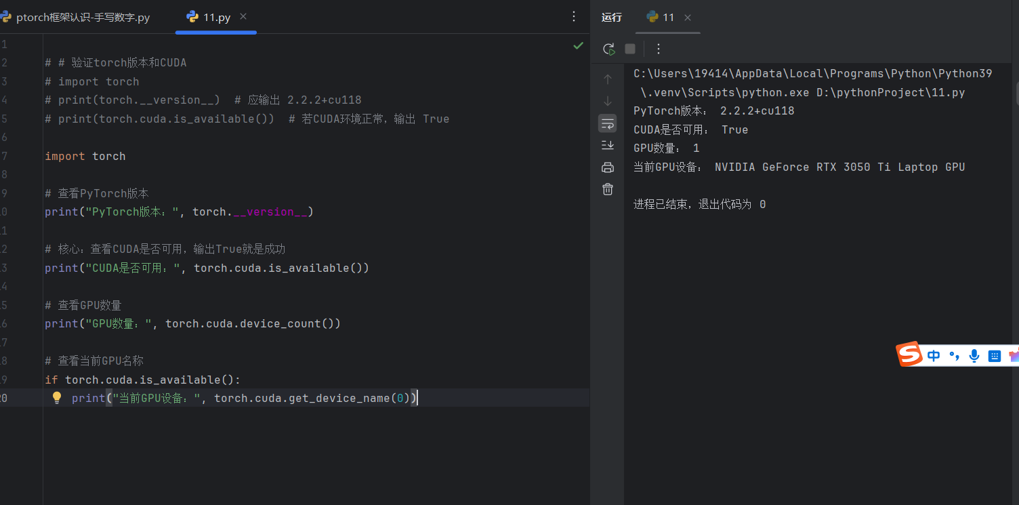Click output line GPU数量: 1
The width and height of the screenshot is (1019, 505).
pyautogui.click(x=667, y=148)
